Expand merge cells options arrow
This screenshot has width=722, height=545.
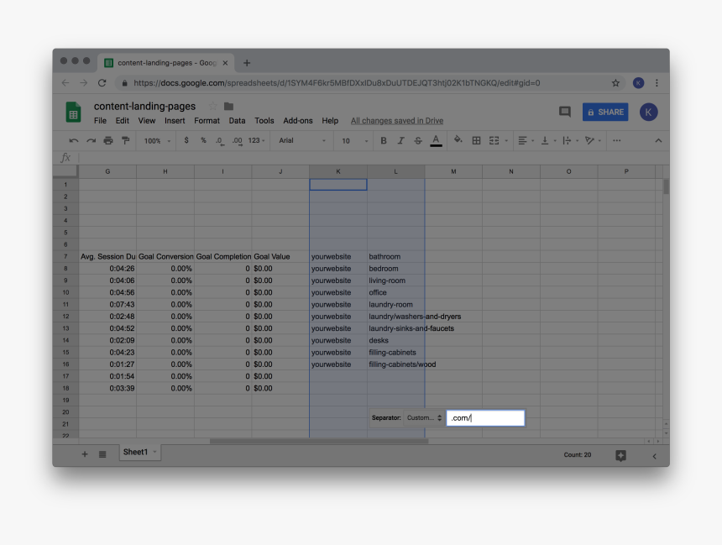[506, 141]
